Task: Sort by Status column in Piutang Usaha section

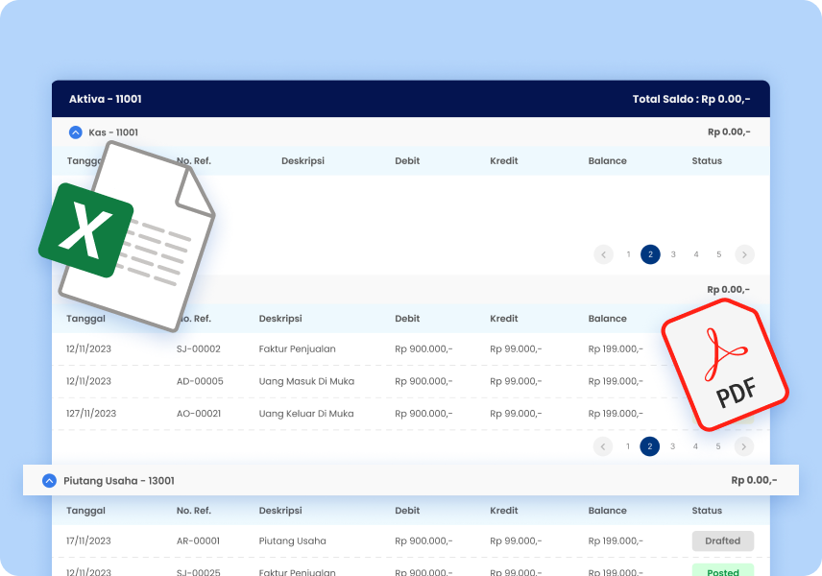Action: click(x=707, y=511)
